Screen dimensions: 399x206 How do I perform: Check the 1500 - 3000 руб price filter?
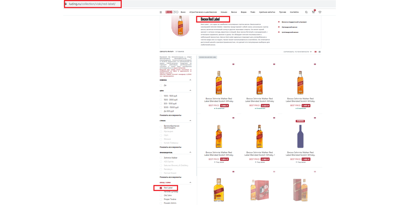pyautogui.click(x=161, y=100)
